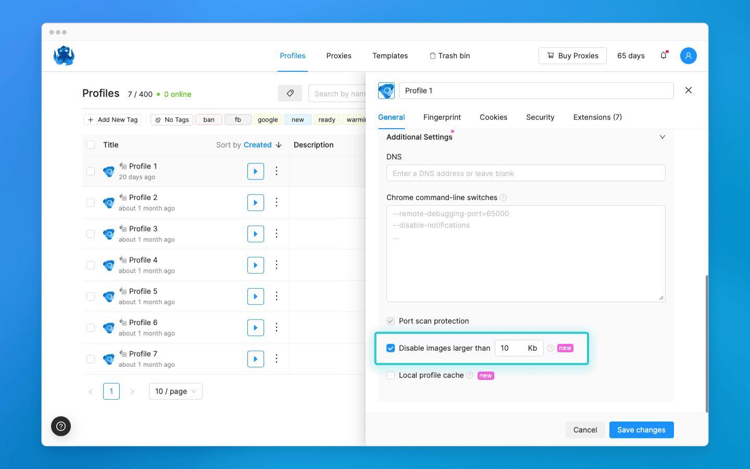Enable Local profile cache checkbox

coord(391,375)
